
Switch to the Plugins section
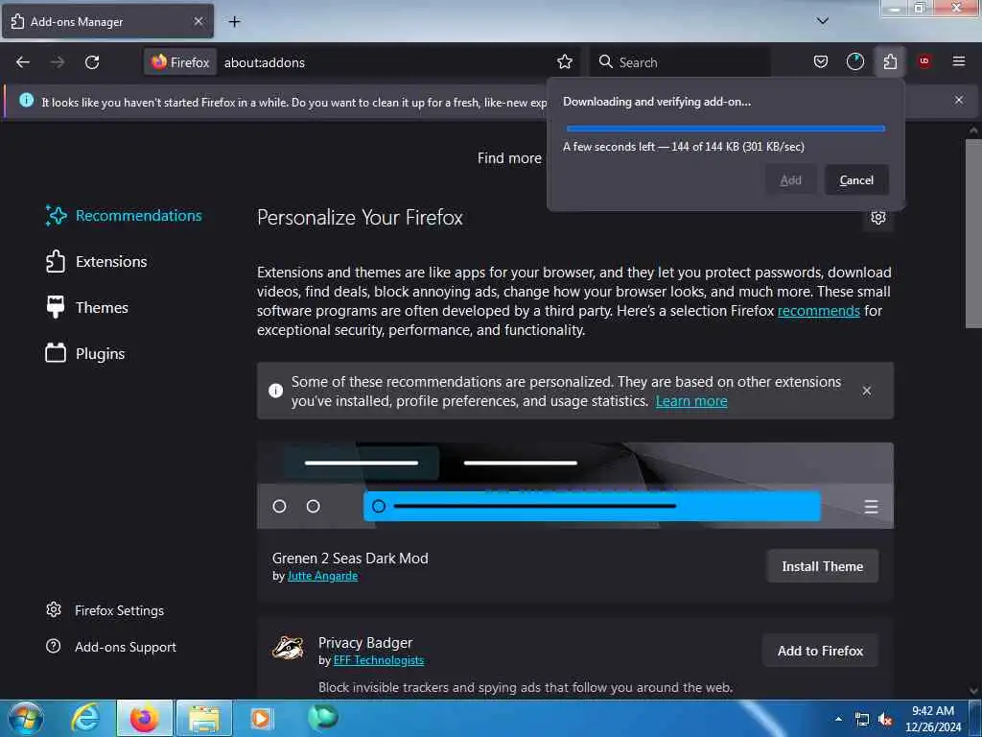(85, 353)
